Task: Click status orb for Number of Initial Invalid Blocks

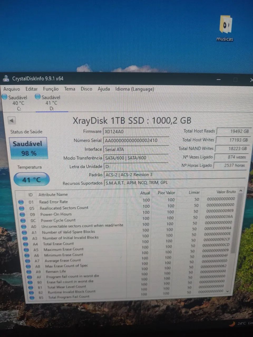Action: (x=25, y=239)
